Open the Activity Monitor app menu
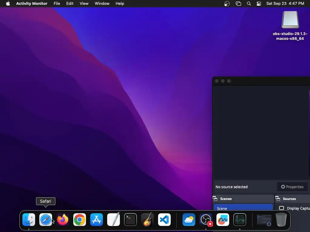 coord(31,3)
